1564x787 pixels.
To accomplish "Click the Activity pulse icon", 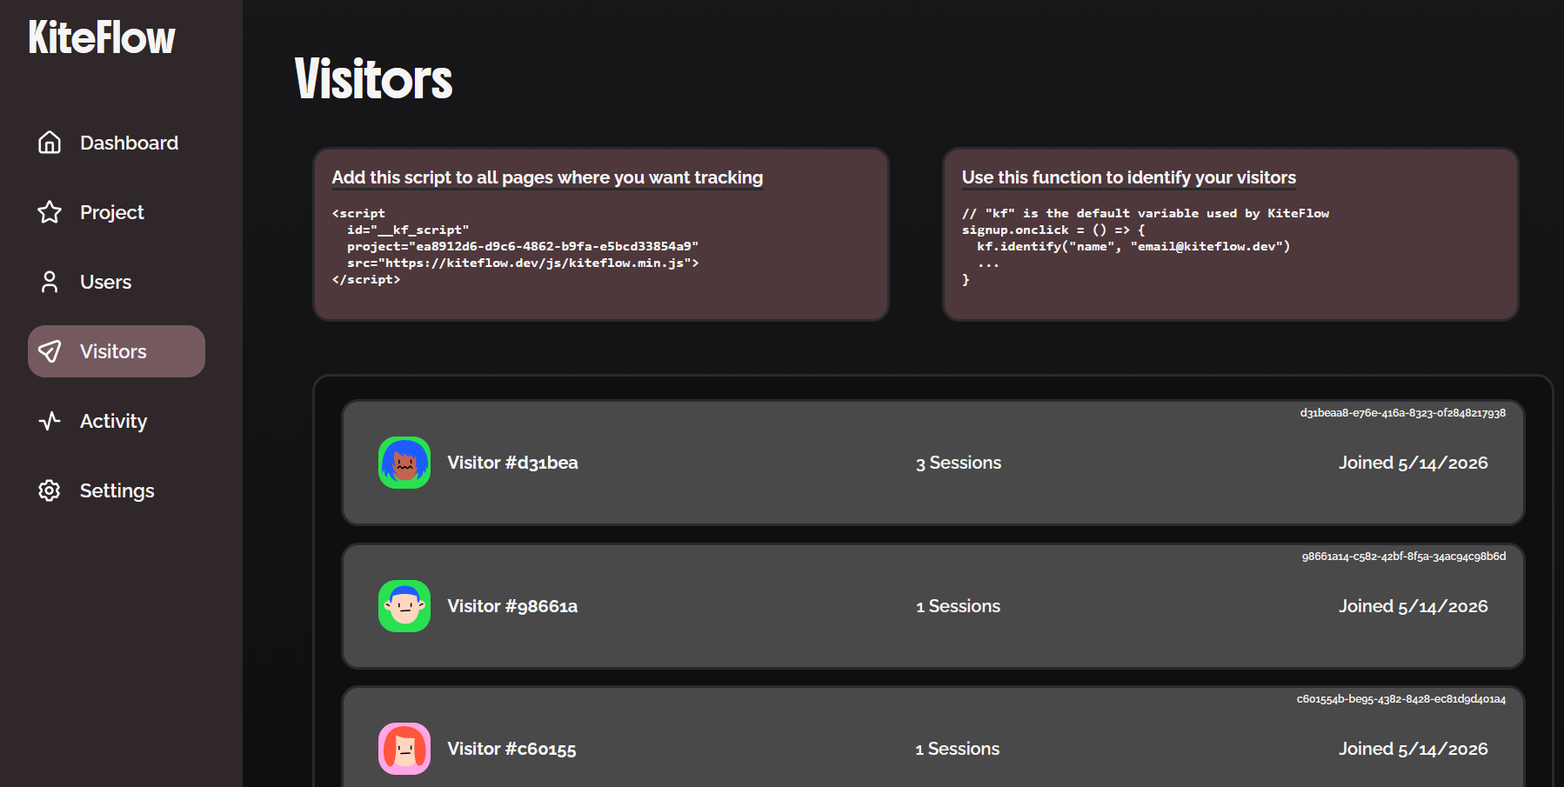I will tap(50, 421).
